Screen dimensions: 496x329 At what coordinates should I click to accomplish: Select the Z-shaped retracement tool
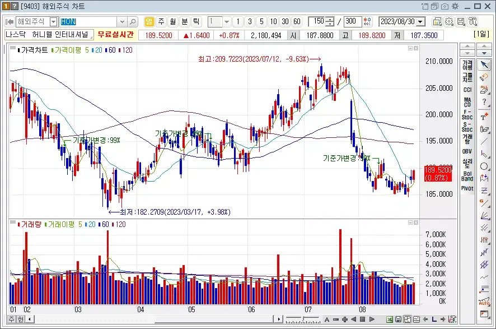484,191
